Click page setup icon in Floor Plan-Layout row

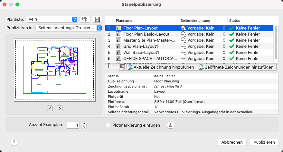pos(184,28)
